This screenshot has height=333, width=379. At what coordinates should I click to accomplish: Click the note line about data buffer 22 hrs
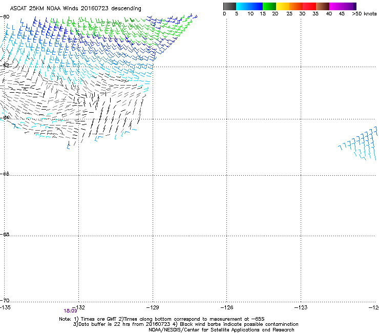pyautogui.click(x=185, y=324)
